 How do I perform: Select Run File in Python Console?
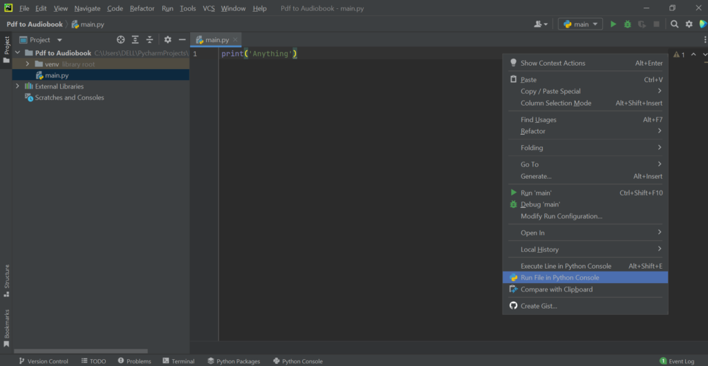point(585,278)
